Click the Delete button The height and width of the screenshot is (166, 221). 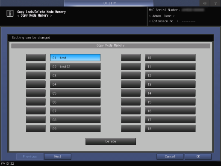pos(111,141)
